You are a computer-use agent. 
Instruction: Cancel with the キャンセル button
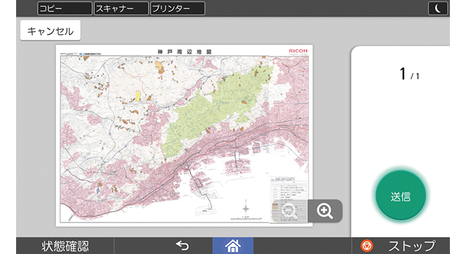point(50,31)
